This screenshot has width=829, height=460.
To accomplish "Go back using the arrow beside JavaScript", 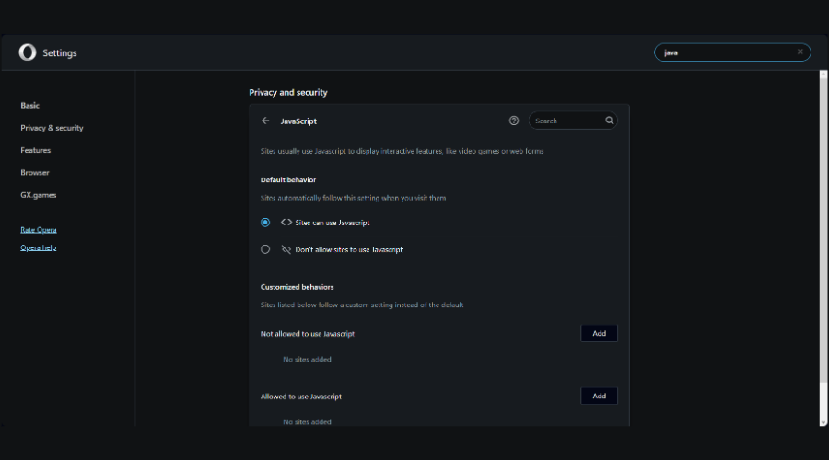I will coord(265,121).
